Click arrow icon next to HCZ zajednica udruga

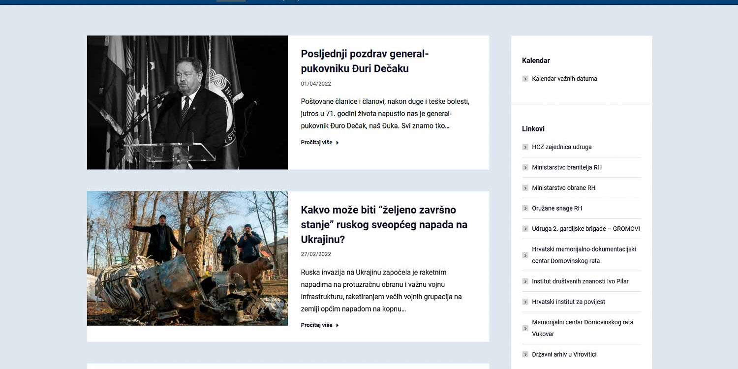coord(525,147)
